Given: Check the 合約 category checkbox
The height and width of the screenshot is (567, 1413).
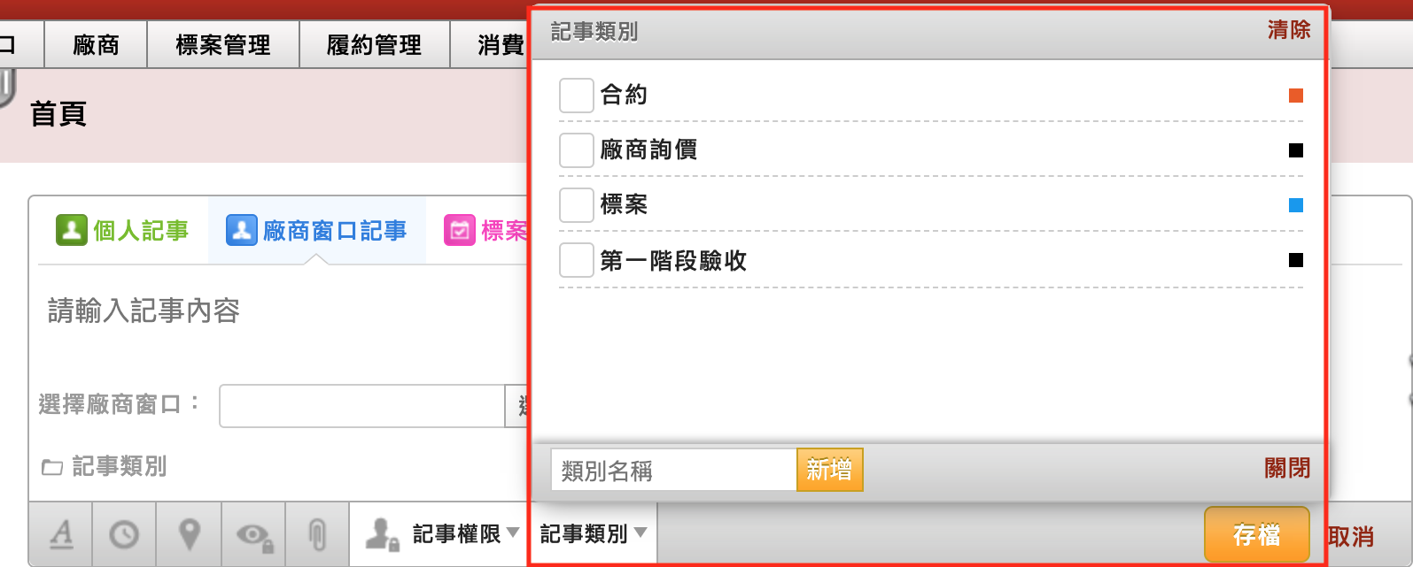Looking at the screenshot, I should coord(577,96).
